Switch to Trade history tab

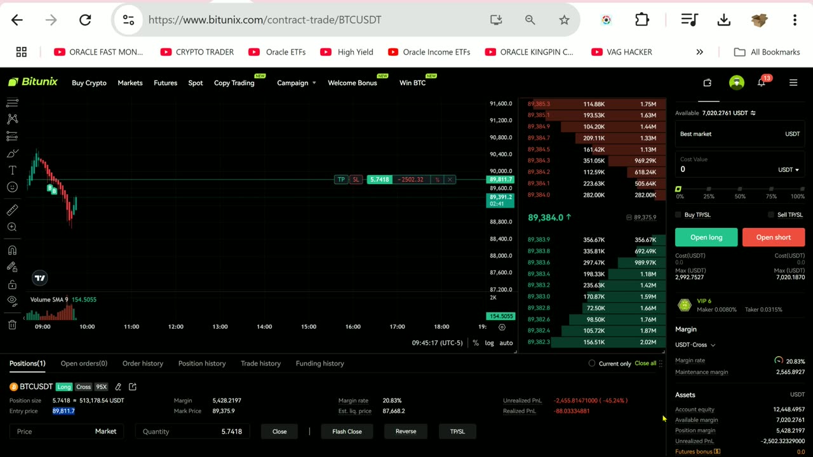(260, 364)
